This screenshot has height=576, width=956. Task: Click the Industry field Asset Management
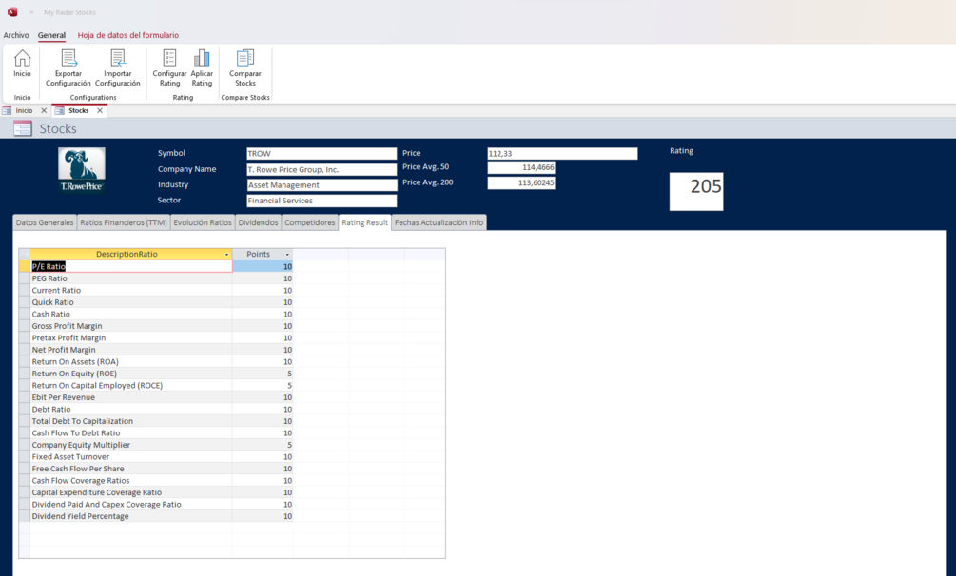pos(322,184)
